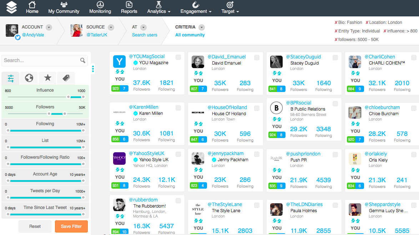Open the @orlakiely profile link
Image resolution: width=419 pixels, height=235 pixels.
click(376, 154)
